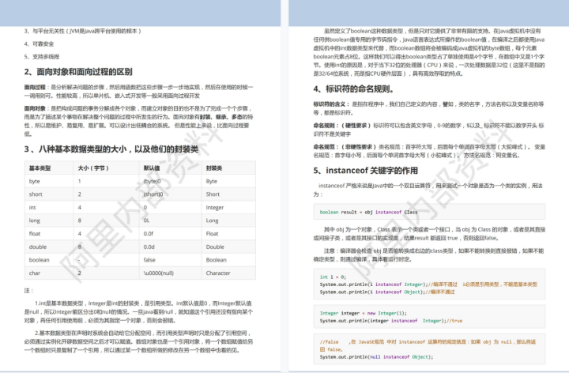Select paragraph starting "其中 obj 为一个对象"
This screenshot has height=373, width=569.
pos(429,234)
